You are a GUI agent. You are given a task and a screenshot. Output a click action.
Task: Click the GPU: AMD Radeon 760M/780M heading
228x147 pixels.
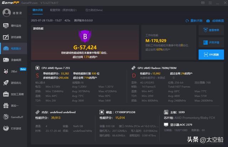click(x=157, y=68)
